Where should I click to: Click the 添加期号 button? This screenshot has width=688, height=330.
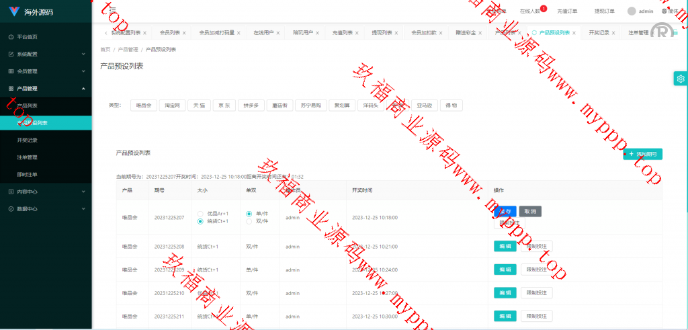(643, 154)
